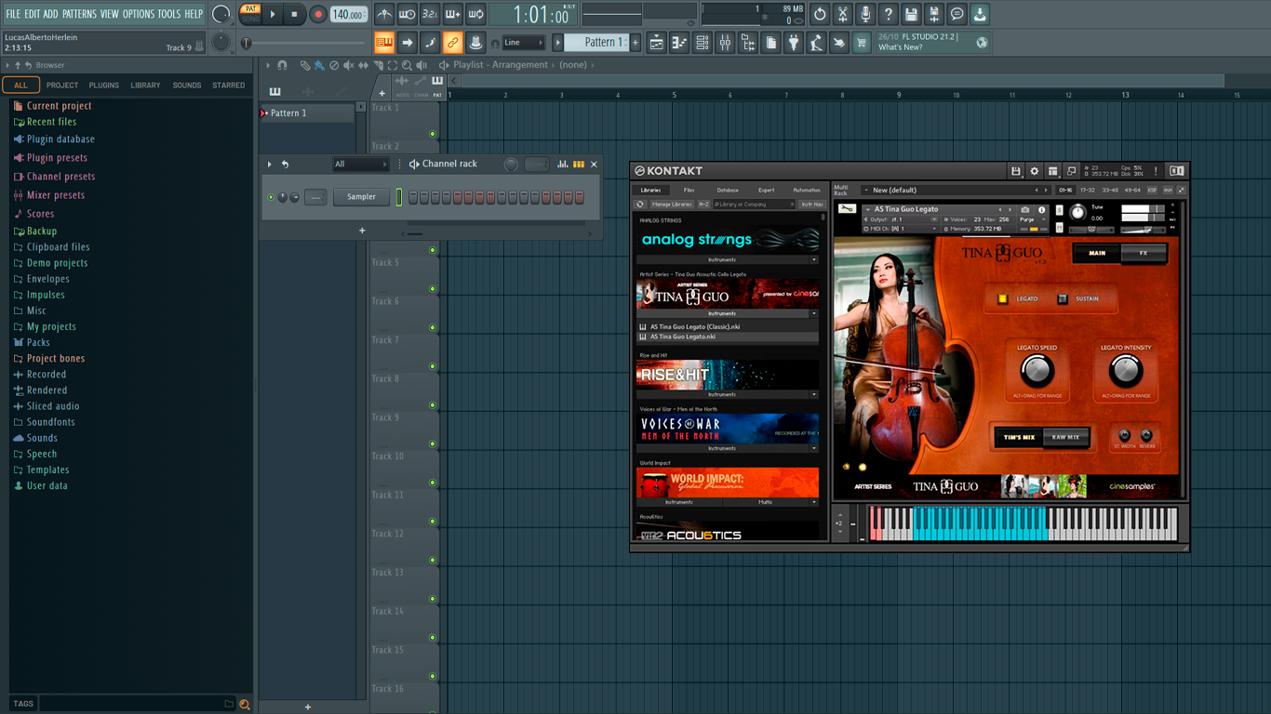Viewport: 1271px width, 714px height.
Task: Mute Track 1 with its green light
Action: [433, 134]
